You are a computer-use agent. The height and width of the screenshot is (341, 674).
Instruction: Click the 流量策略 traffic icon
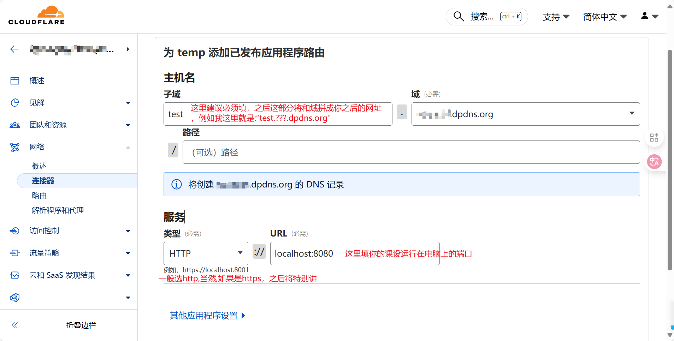[15, 253]
